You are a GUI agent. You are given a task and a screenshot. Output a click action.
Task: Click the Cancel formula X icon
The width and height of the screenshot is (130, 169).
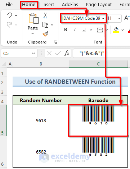49,53
